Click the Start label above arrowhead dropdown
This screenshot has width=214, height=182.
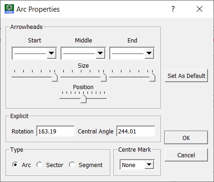[x=34, y=41]
